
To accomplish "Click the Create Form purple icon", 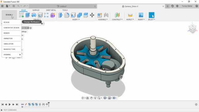I will [53, 15].
